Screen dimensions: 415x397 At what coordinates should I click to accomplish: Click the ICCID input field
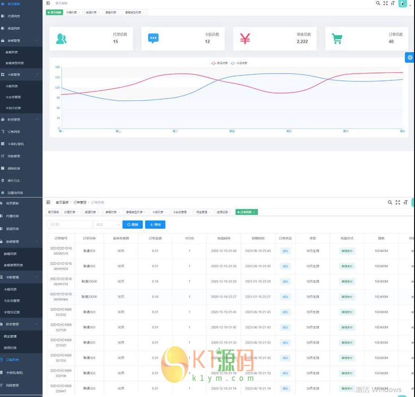[69, 225]
